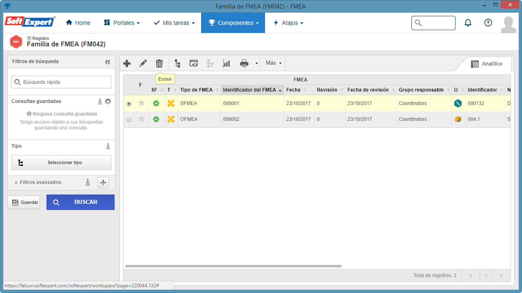Expand the Más dropdown menu
522x293 pixels.
pyautogui.click(x=273, y=63)
